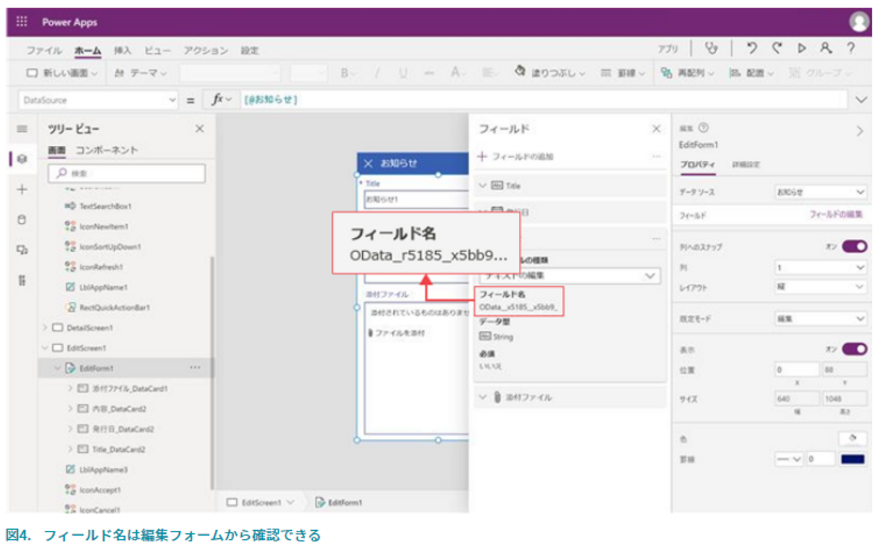Image resolution: width=884 pixels, height=551 pixels.
Task: Click the Redo arrow icon
Action: (x=777, y=48)
